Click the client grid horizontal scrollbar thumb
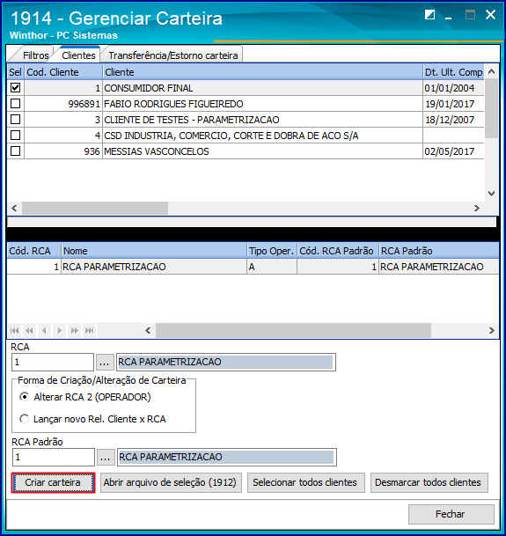This screenshot has height=536, width=506. (x=95, y=209)
